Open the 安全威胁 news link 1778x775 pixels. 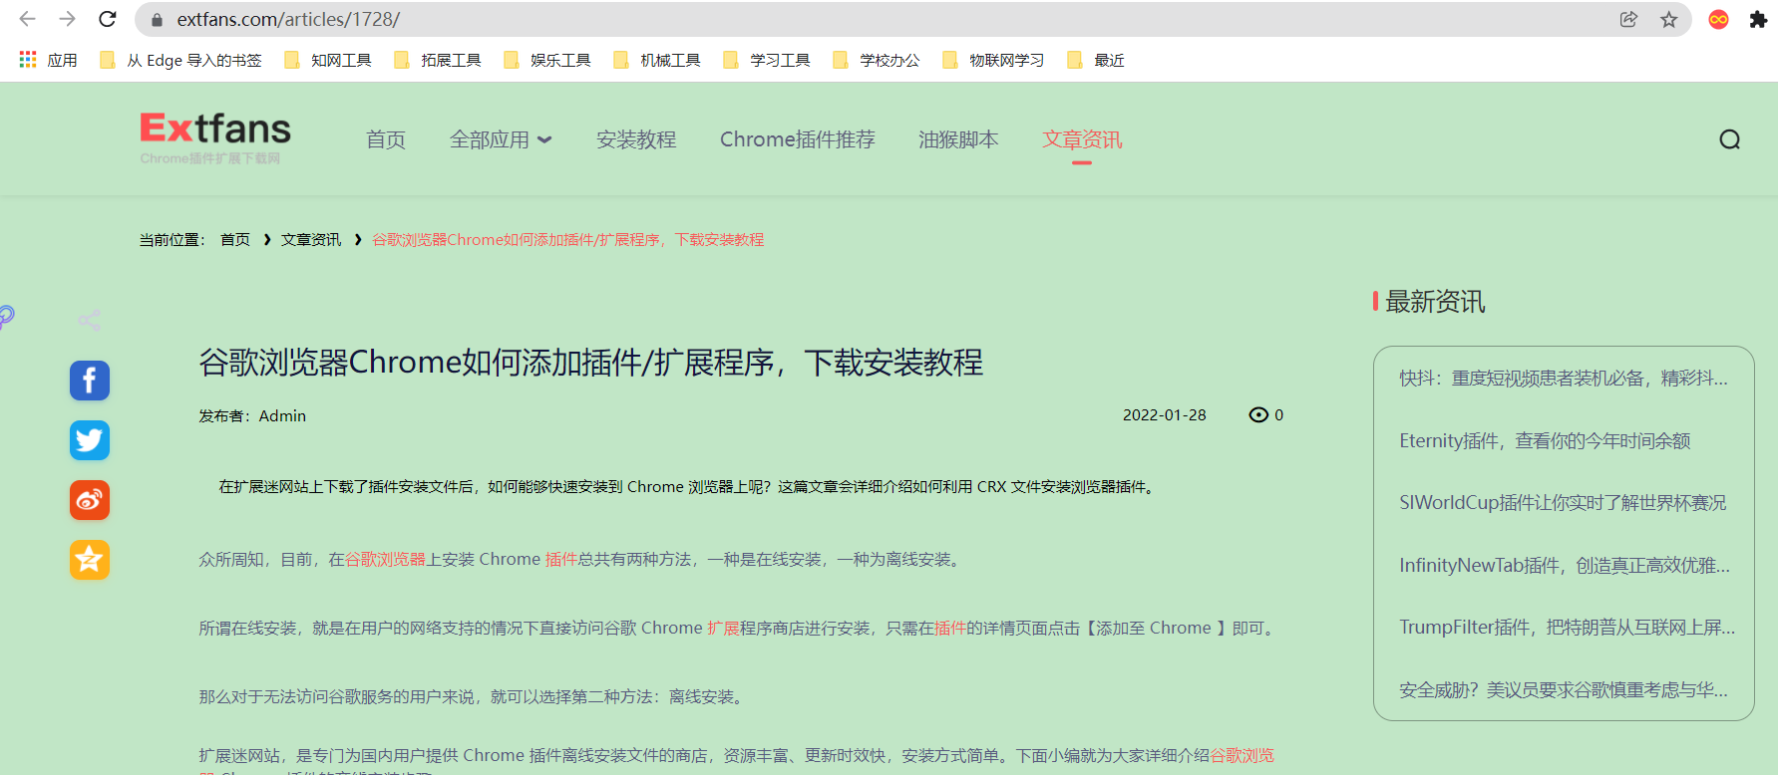(1564, 689)
